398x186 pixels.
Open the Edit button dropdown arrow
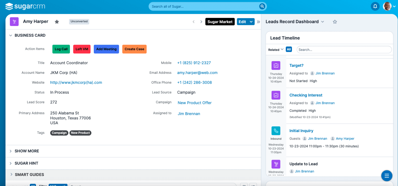click(251, 22)
